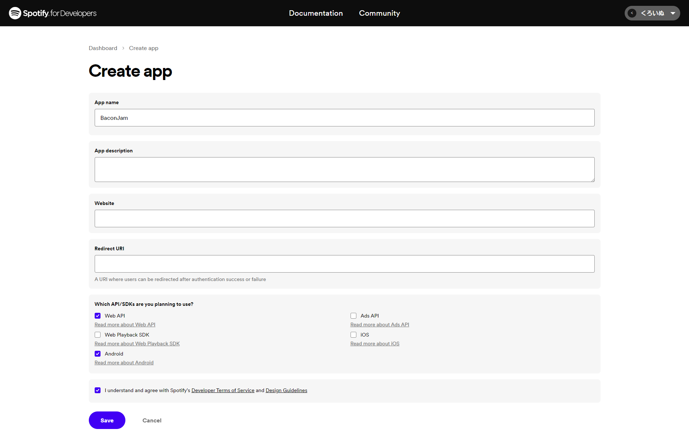Viewport: 689px width, 448px height.
Task: Click the App name input field
Action: coord(344,118)
